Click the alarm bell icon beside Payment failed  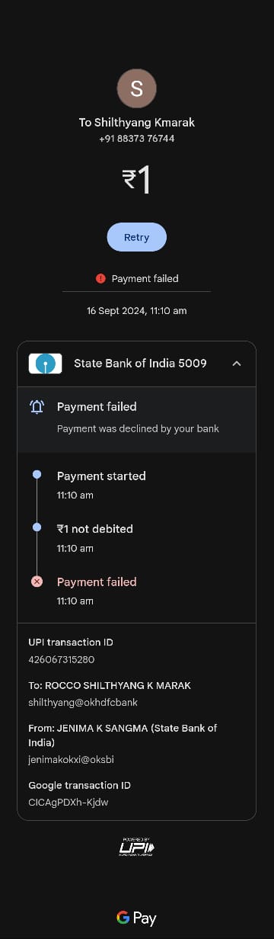click(x=37, y=407)
